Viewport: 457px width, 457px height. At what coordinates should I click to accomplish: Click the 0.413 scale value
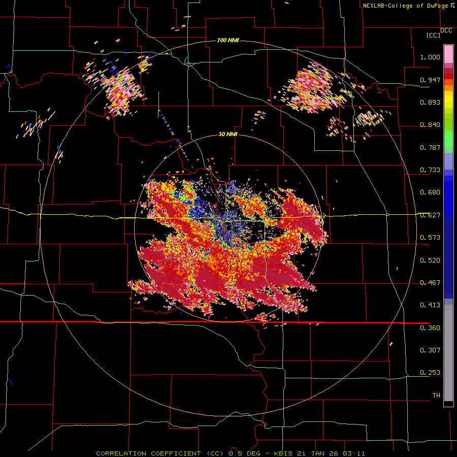click(430, 305)
